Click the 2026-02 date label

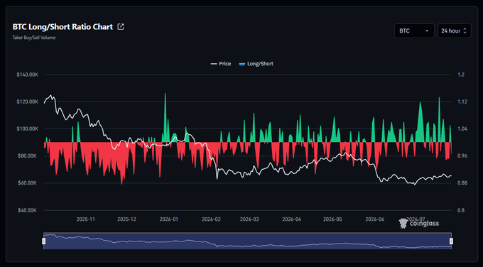click(212, 219)
